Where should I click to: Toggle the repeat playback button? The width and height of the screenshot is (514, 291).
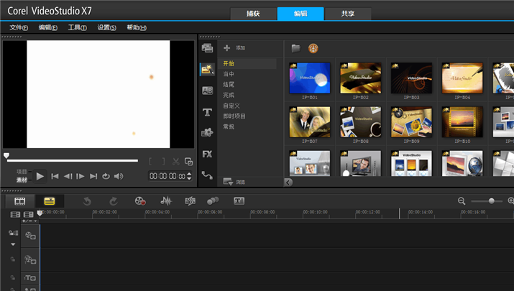[106, 176]
